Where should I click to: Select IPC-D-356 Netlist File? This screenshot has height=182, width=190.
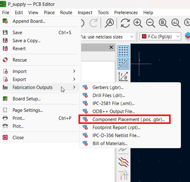coord(130,135)
